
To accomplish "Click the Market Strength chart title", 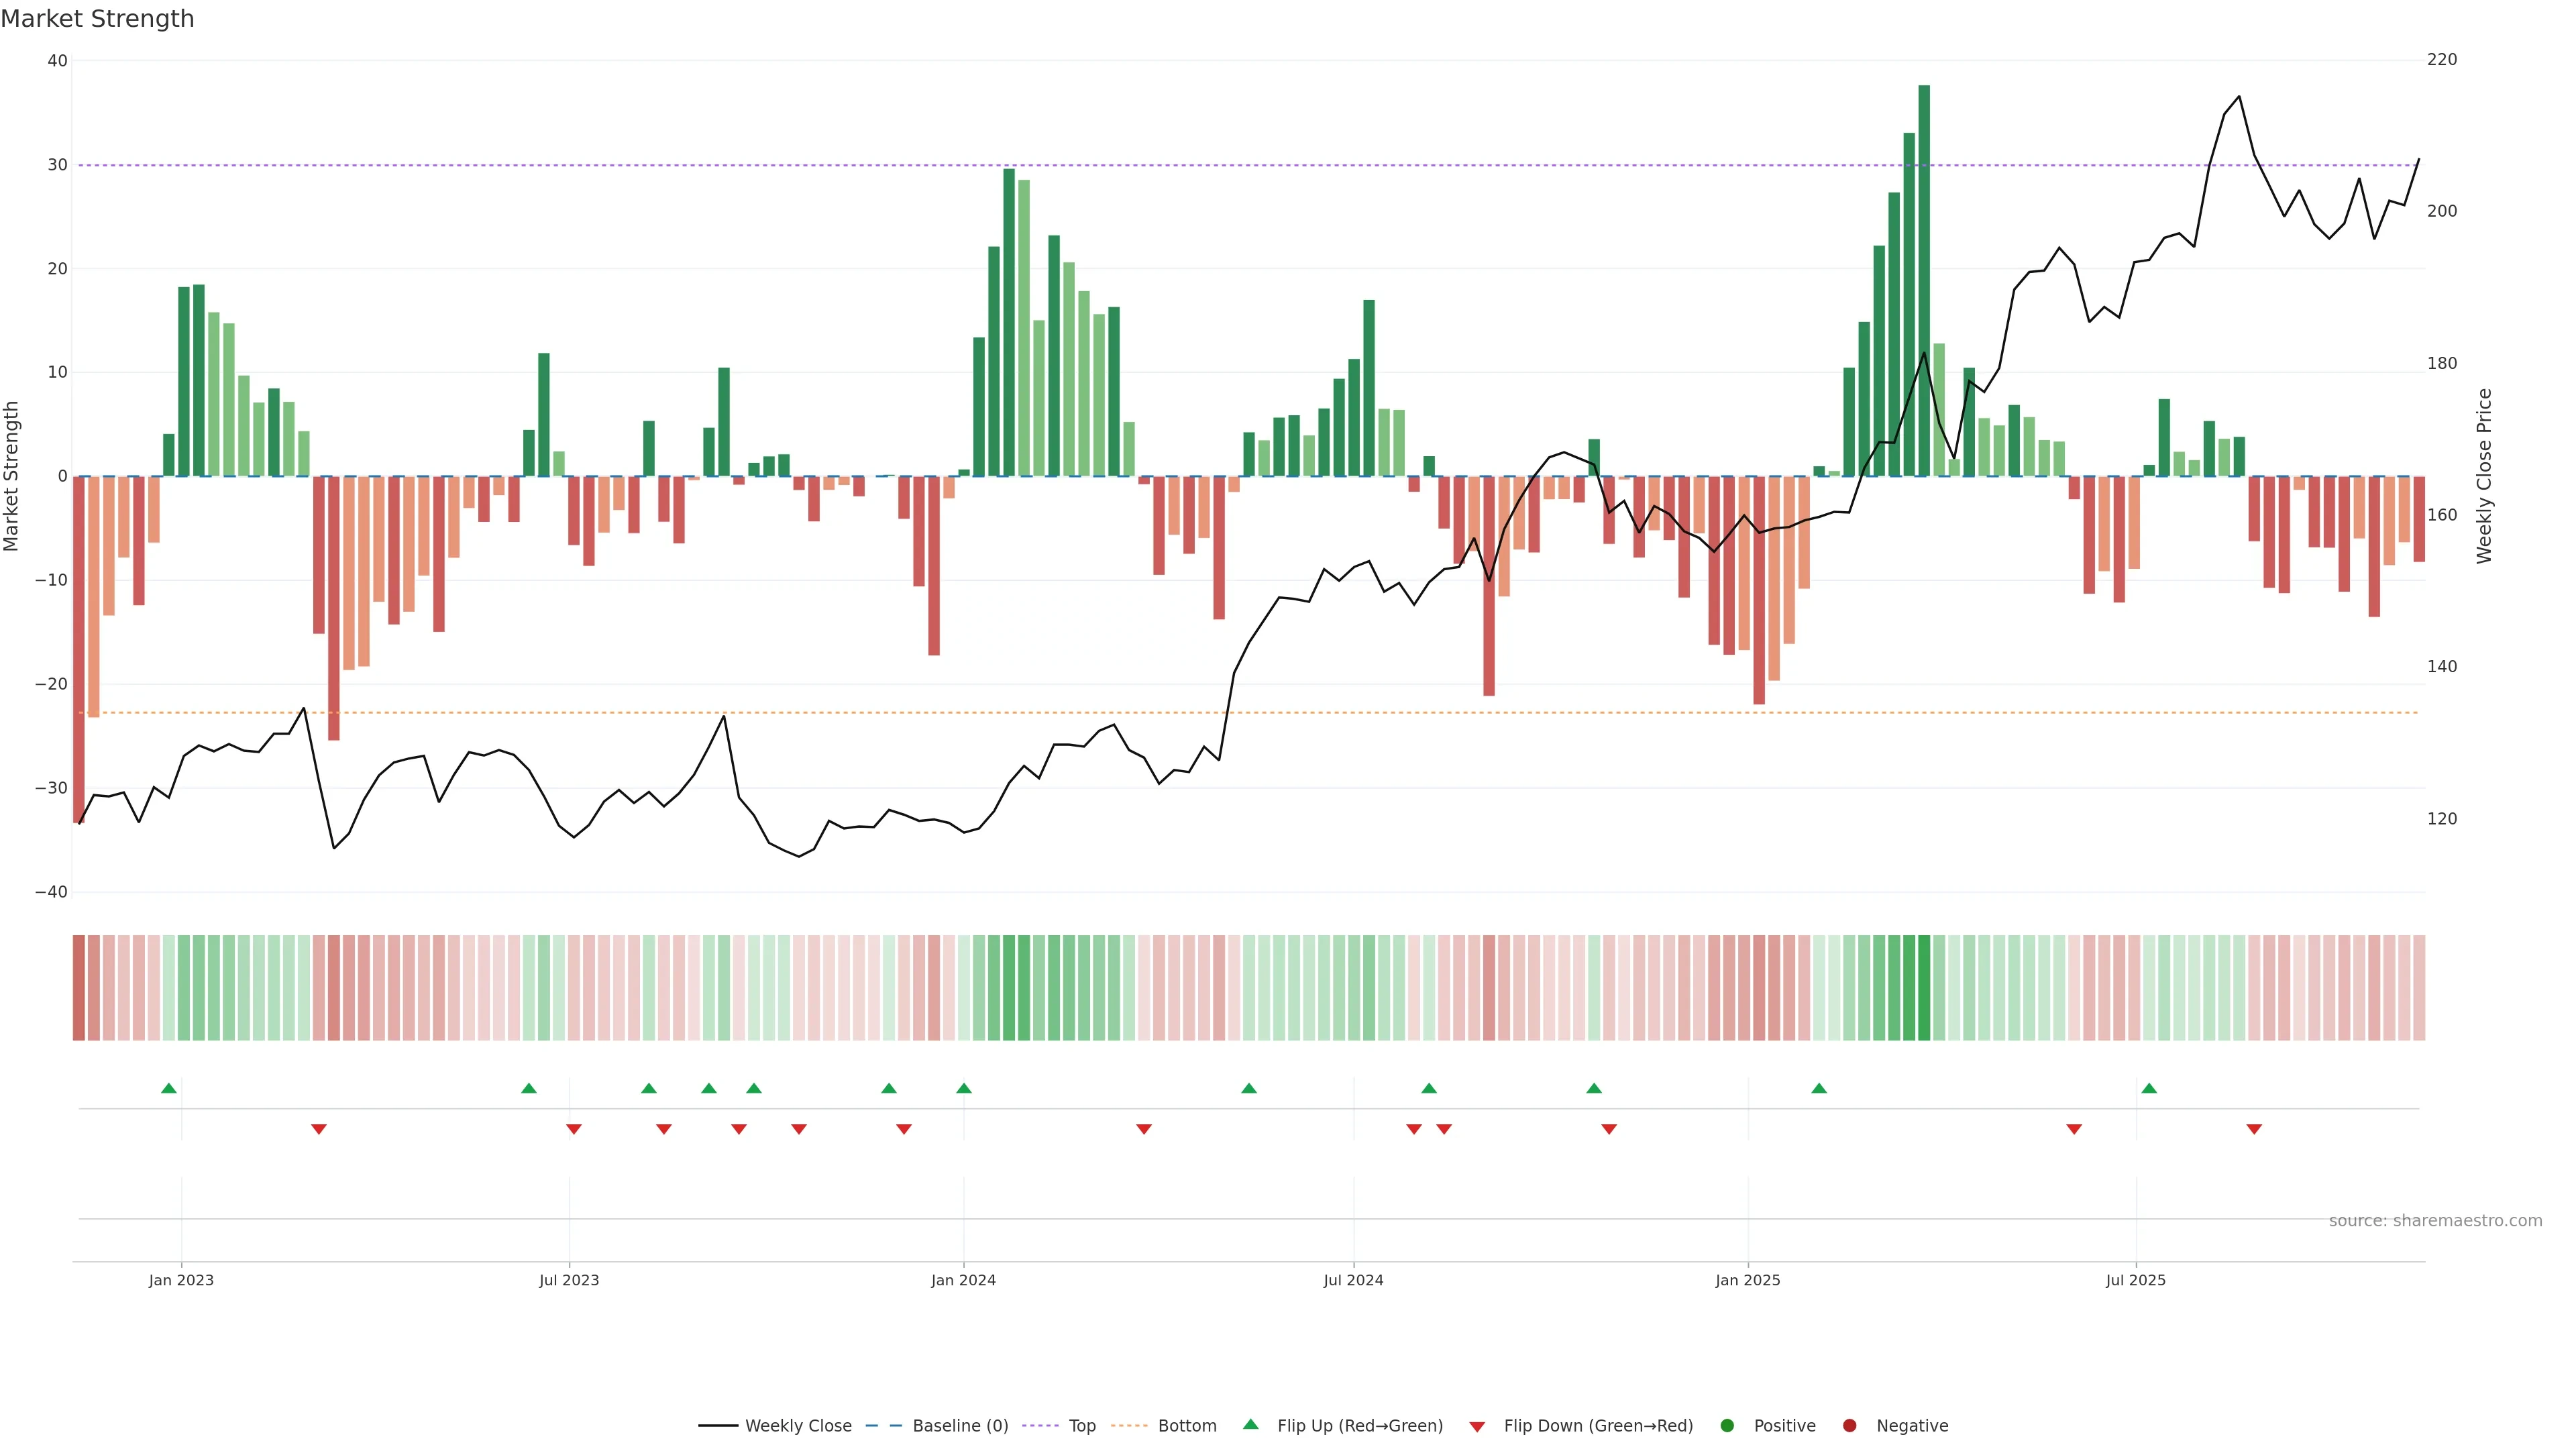I will click(97, 19).
